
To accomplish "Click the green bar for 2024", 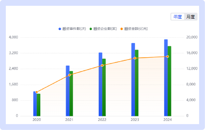I will (169, 81).
